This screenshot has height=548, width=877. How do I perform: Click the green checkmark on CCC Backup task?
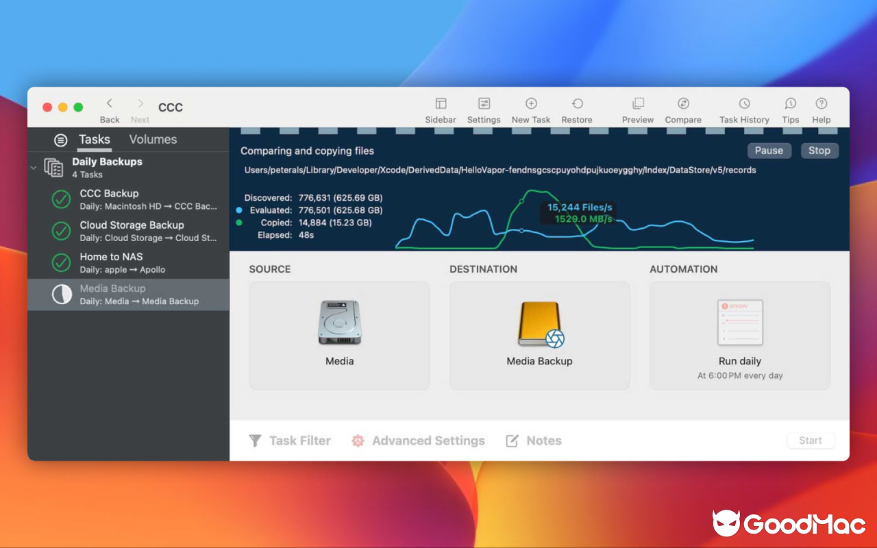(60, 199)
